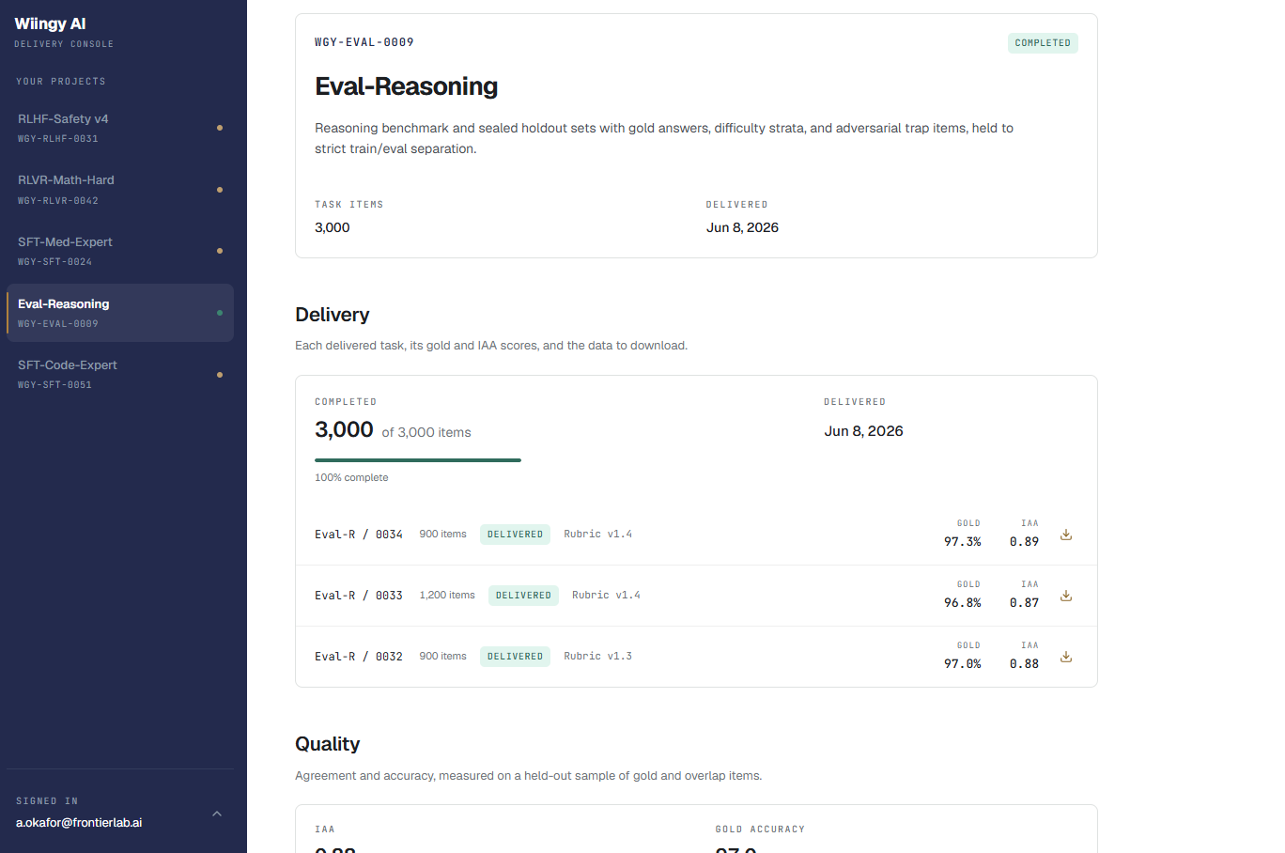Click the Delivery section heading
This screenshot has width=1285, height=853.
pos(333,315)
